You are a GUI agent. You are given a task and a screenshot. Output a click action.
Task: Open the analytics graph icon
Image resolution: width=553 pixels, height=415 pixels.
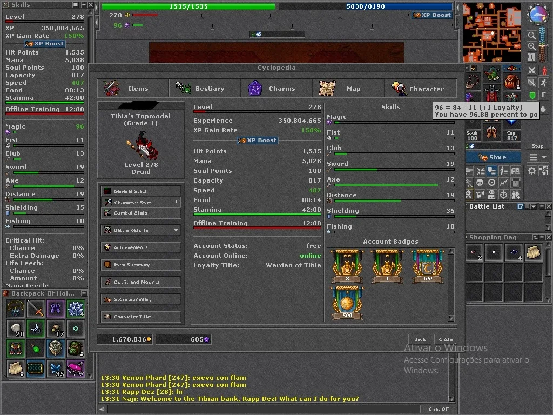(504, 183)
